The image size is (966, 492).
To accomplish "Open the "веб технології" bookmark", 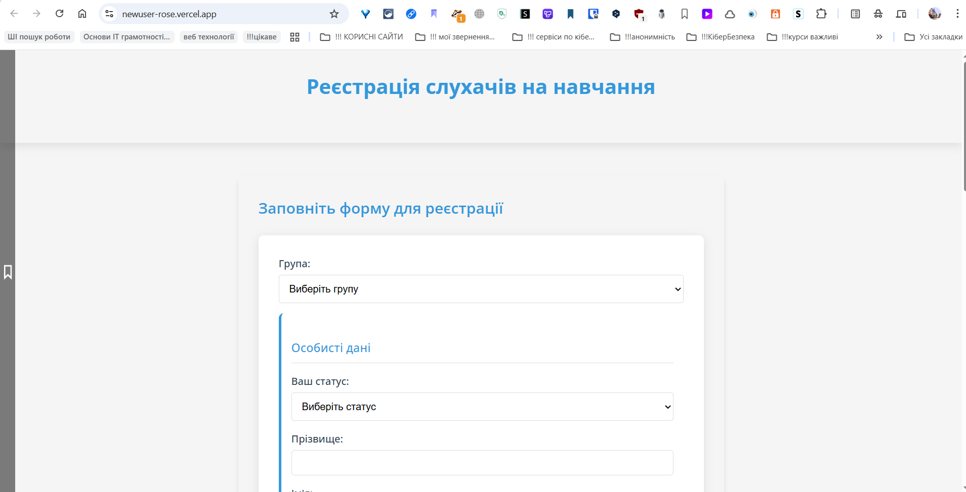I will [208, 37].
